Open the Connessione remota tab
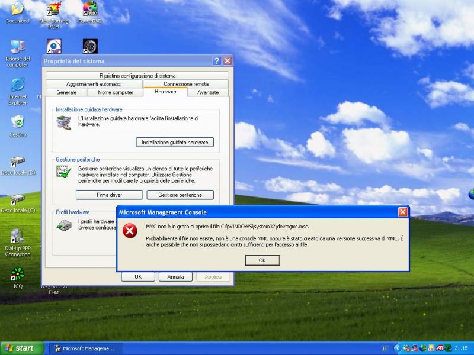474x355 pixels. tap(186, 84)
